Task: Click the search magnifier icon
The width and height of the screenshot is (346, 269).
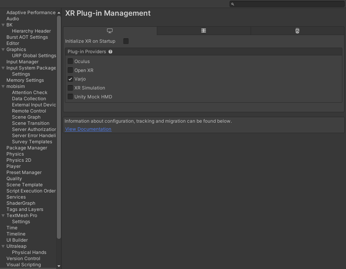Action: [233, 4]
